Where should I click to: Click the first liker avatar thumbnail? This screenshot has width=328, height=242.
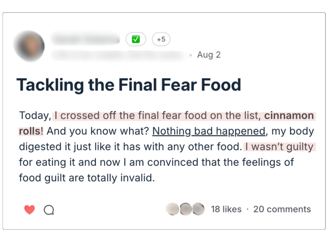click(x=172, y=209)
